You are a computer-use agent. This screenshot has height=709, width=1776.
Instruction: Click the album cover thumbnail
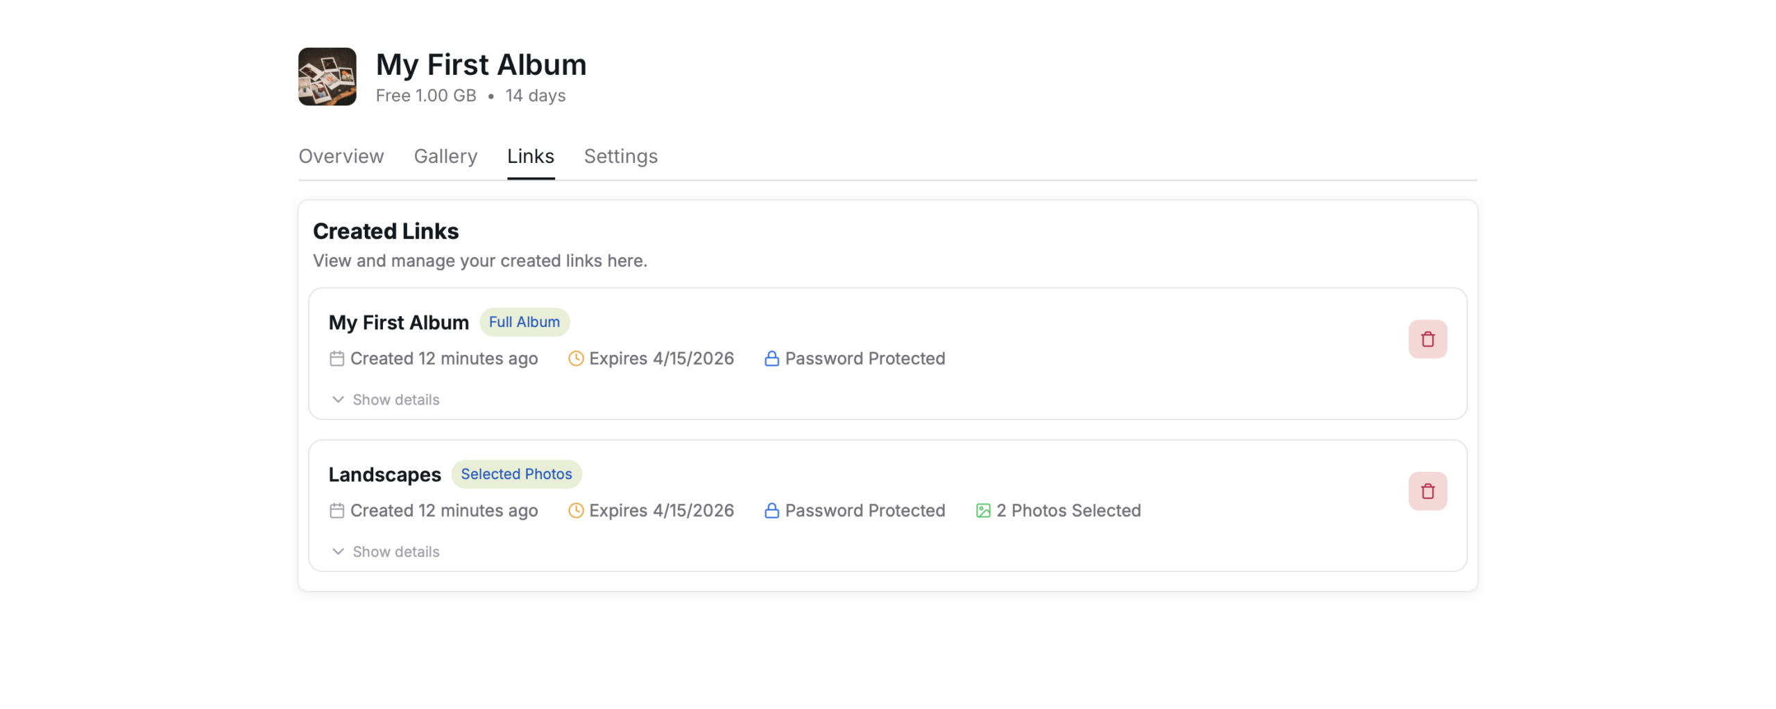[x=327, y=76]
